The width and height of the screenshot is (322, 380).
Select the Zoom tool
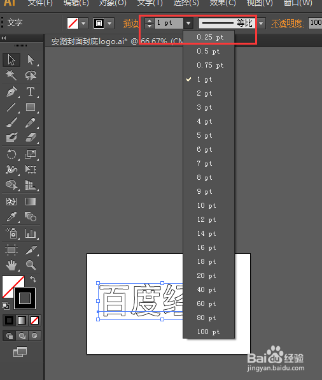[x=31, y=265]
